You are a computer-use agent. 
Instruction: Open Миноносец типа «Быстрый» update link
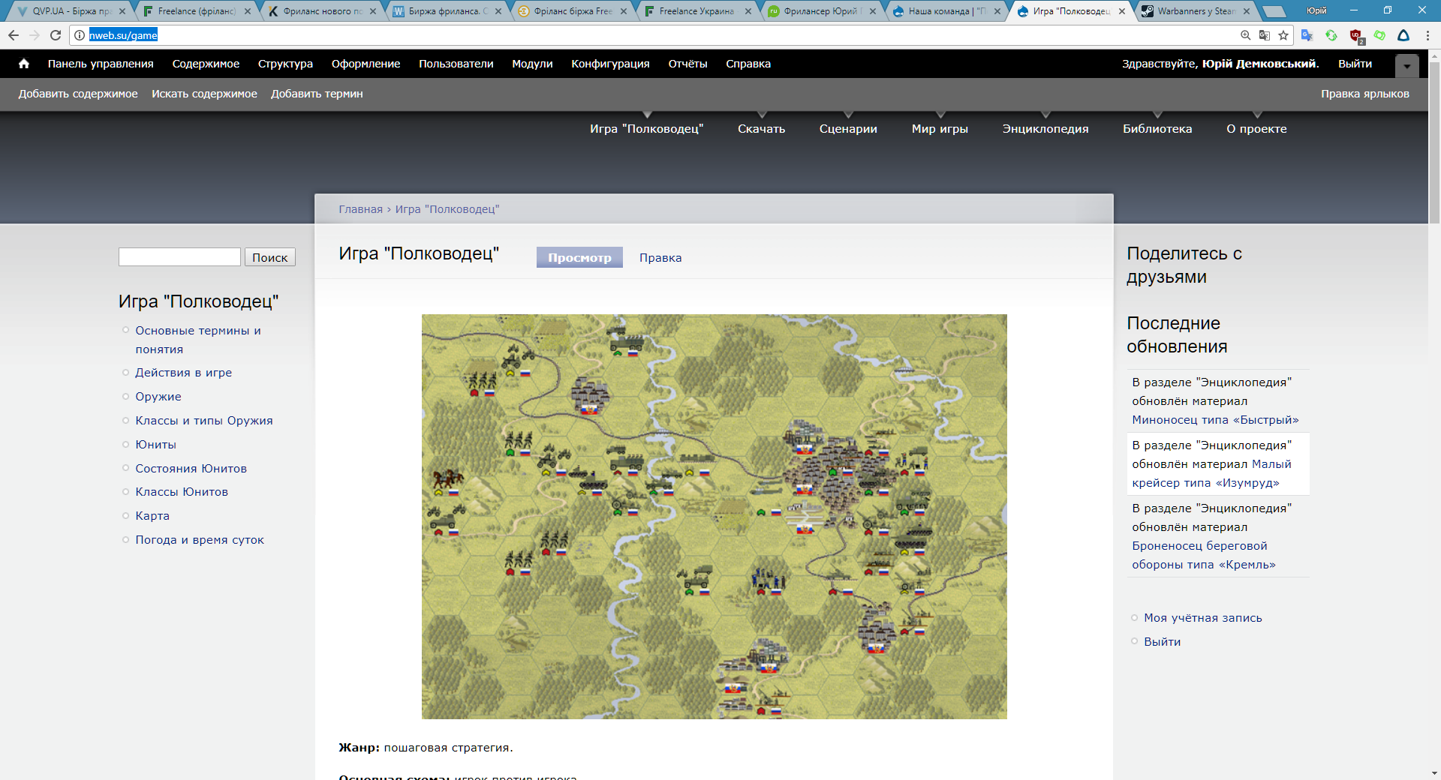[1215, 420]
